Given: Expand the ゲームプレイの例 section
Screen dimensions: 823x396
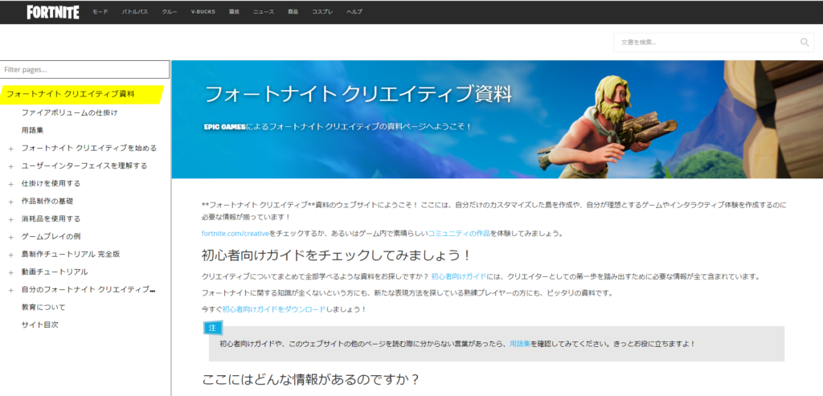Looking at the screenshot, I should click(10, 237).
